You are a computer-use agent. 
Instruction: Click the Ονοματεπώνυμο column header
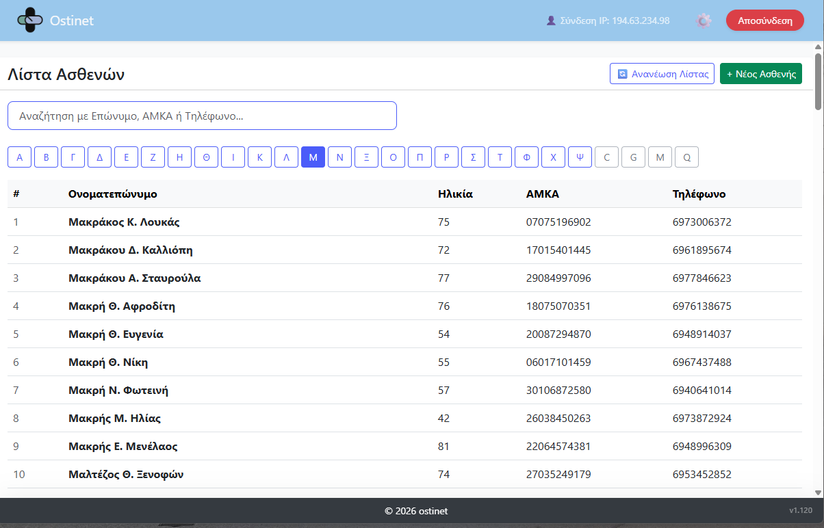(x=113, y=194)
